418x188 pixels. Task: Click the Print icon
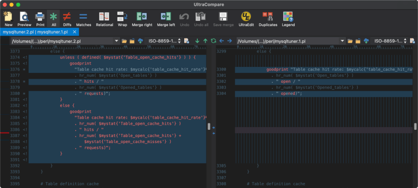[x=40, y=17]
